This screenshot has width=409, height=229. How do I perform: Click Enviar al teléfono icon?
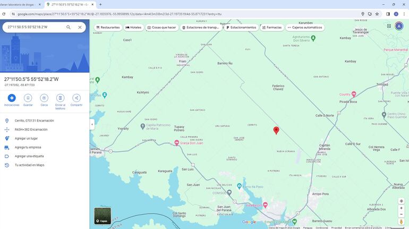(60, 98)
